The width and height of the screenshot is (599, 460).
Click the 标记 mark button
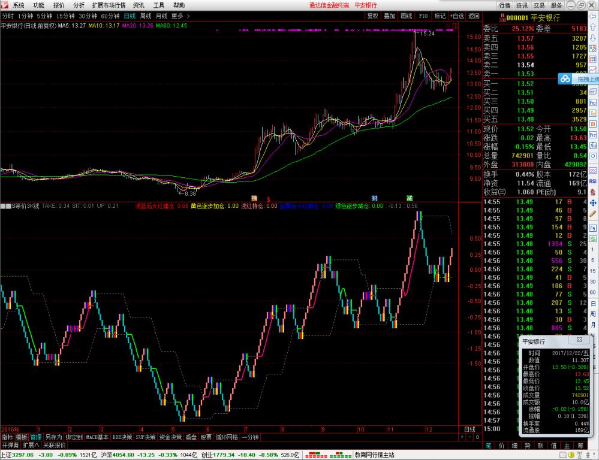[440, 16]
